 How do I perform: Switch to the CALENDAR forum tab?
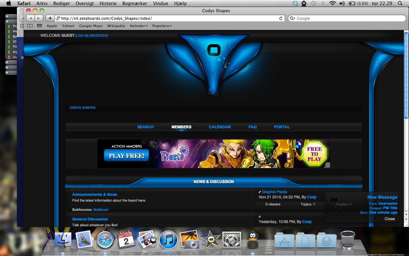220,127
